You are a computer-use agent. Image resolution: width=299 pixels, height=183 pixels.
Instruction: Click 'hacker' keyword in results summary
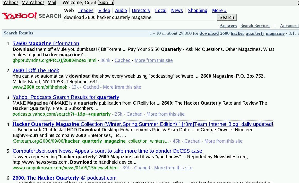(237, 33)
